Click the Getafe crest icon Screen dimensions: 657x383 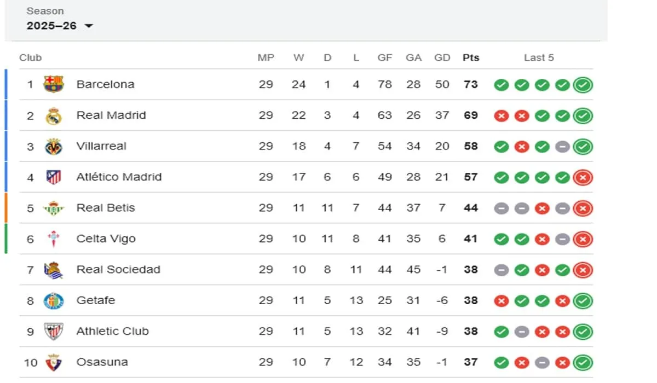[54, 300]
